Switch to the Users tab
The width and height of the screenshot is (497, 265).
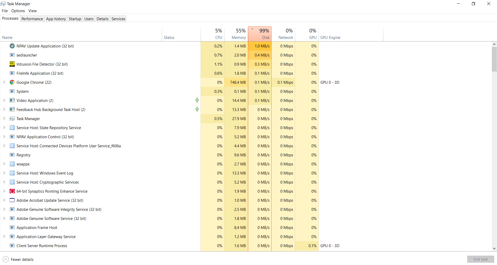89,19
